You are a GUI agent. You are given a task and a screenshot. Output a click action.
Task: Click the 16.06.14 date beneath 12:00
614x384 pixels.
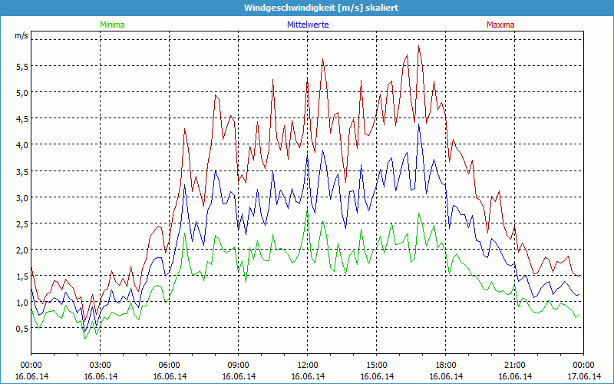[308, 376]
